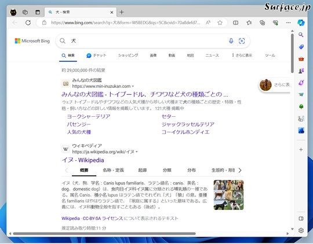Open sidebar settings gear icon
Viewport: 313px width, 244px height.
tap(301, 231)
